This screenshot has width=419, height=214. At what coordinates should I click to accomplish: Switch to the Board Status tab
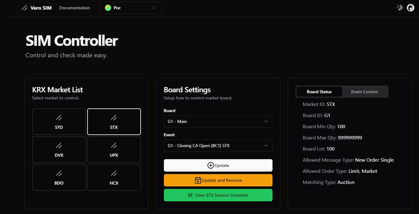[x=319, y=92]
